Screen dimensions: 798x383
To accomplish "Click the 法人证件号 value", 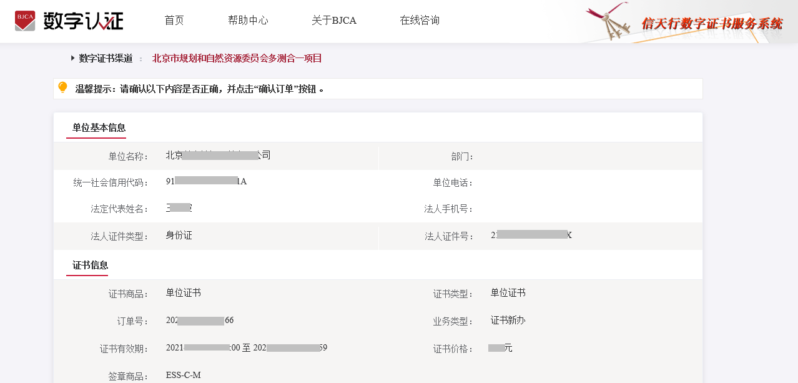I will click(531, 236).
